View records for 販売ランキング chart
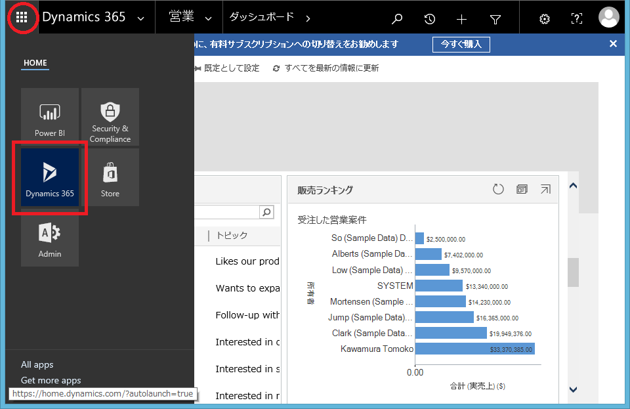 pyautogui.click(x=522, y=189)
